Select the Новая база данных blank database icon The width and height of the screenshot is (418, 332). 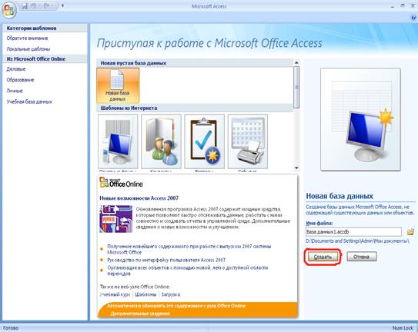pyautogui.click(x=118, y=85)
